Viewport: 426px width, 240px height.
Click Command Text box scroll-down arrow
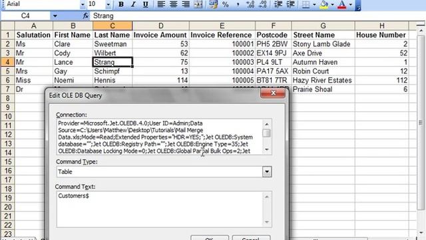tap(267, 222)
